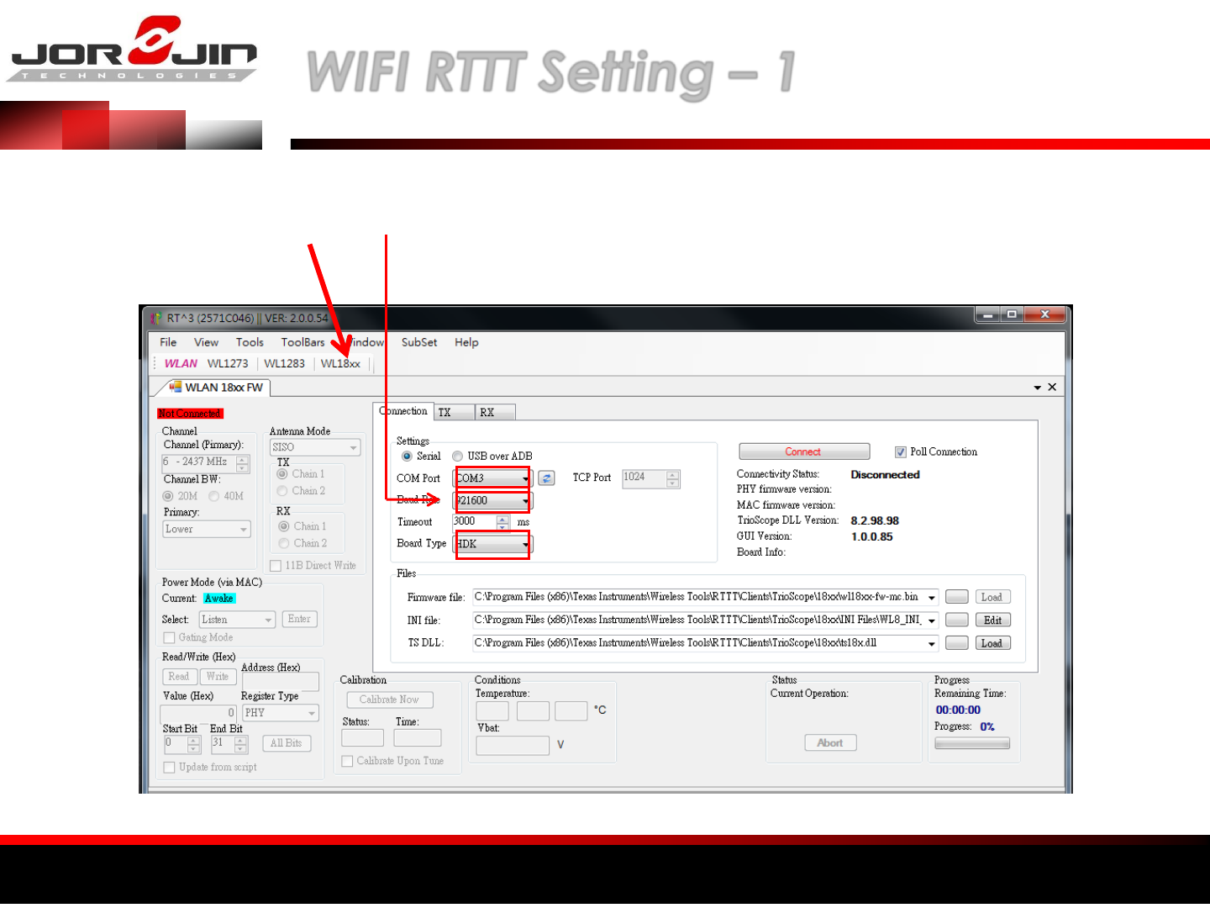This screenshot has height=908, width=1210.
Task: Switch to the Connection tab
Action: click(x=403, y=411)
